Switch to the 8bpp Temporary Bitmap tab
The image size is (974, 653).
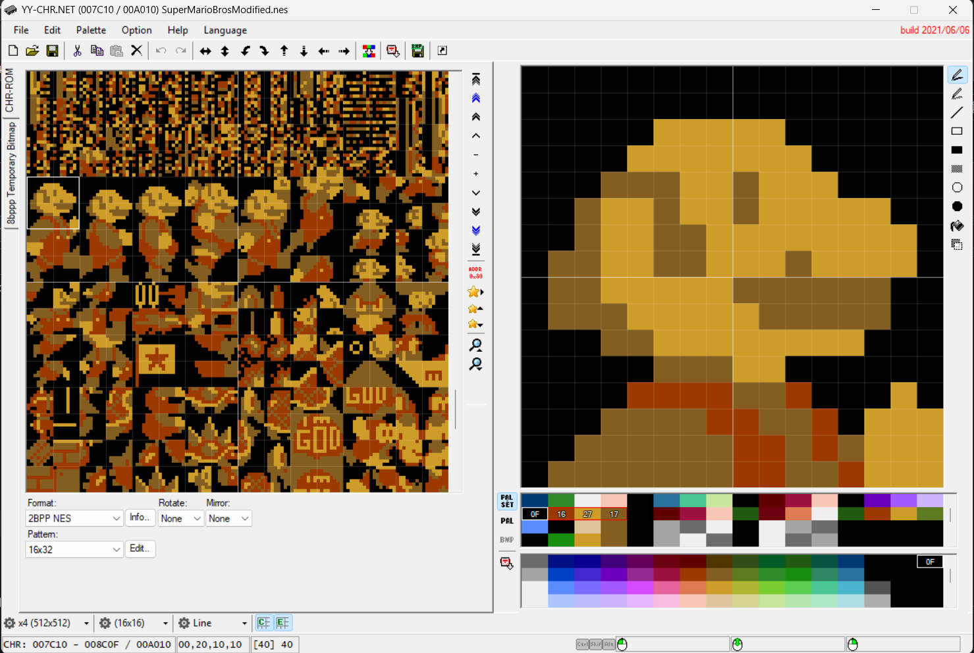(11, 174)
